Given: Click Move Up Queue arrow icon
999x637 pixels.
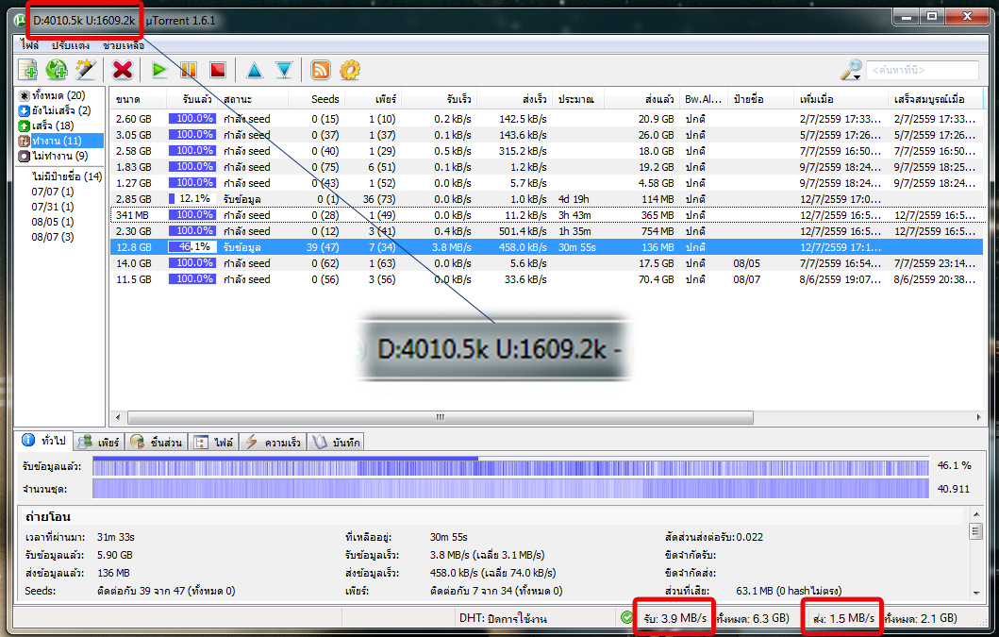Looking at the screenshot, I should 254,70.
